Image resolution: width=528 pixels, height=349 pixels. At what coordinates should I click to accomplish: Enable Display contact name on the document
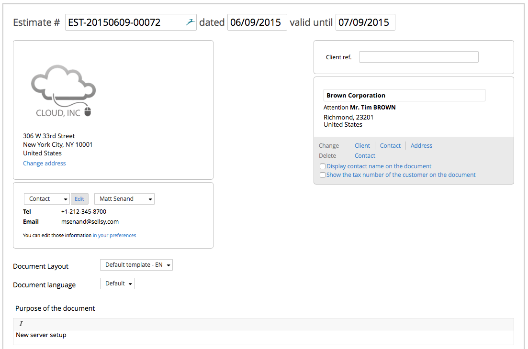click(323, 166)
